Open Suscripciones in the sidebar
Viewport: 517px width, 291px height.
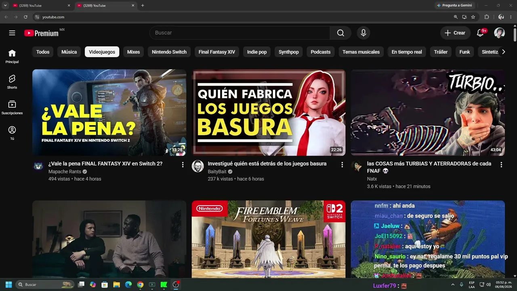pos(12,108)
